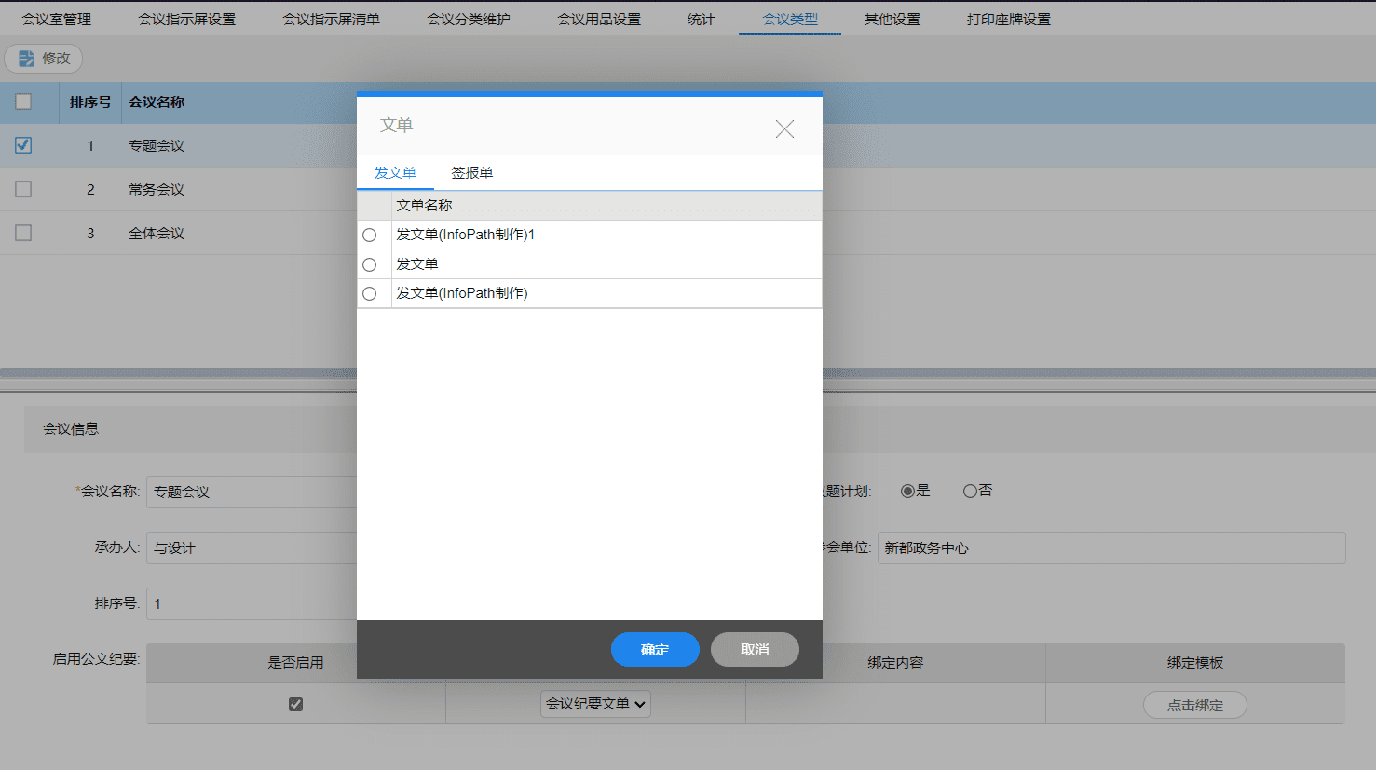Screen dimensions: 1376x770
Task: Click the 文单名称 column header
Action: pos(606,206)
